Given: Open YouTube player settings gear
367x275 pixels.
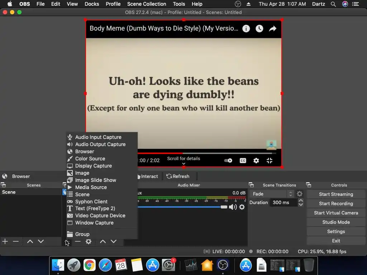Looking at the screenshot, I should (256, 160).
